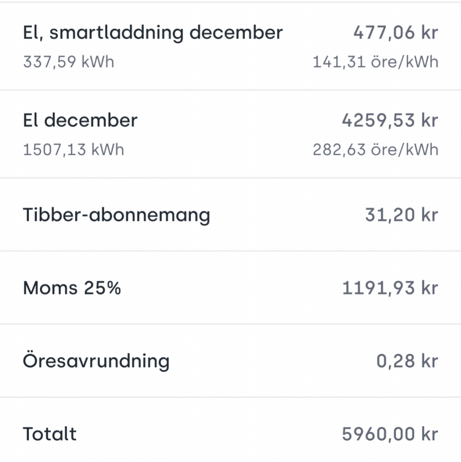
Task: Select the Totalt label
Action: (x=50, y=434)
